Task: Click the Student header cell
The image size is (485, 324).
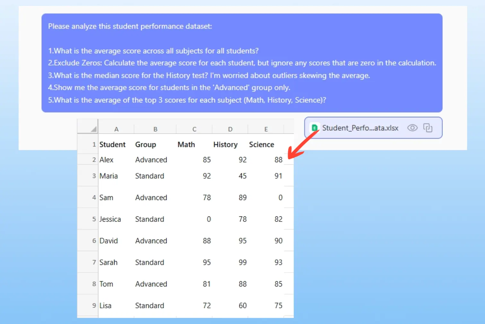Action: click(x=112, y=144)
